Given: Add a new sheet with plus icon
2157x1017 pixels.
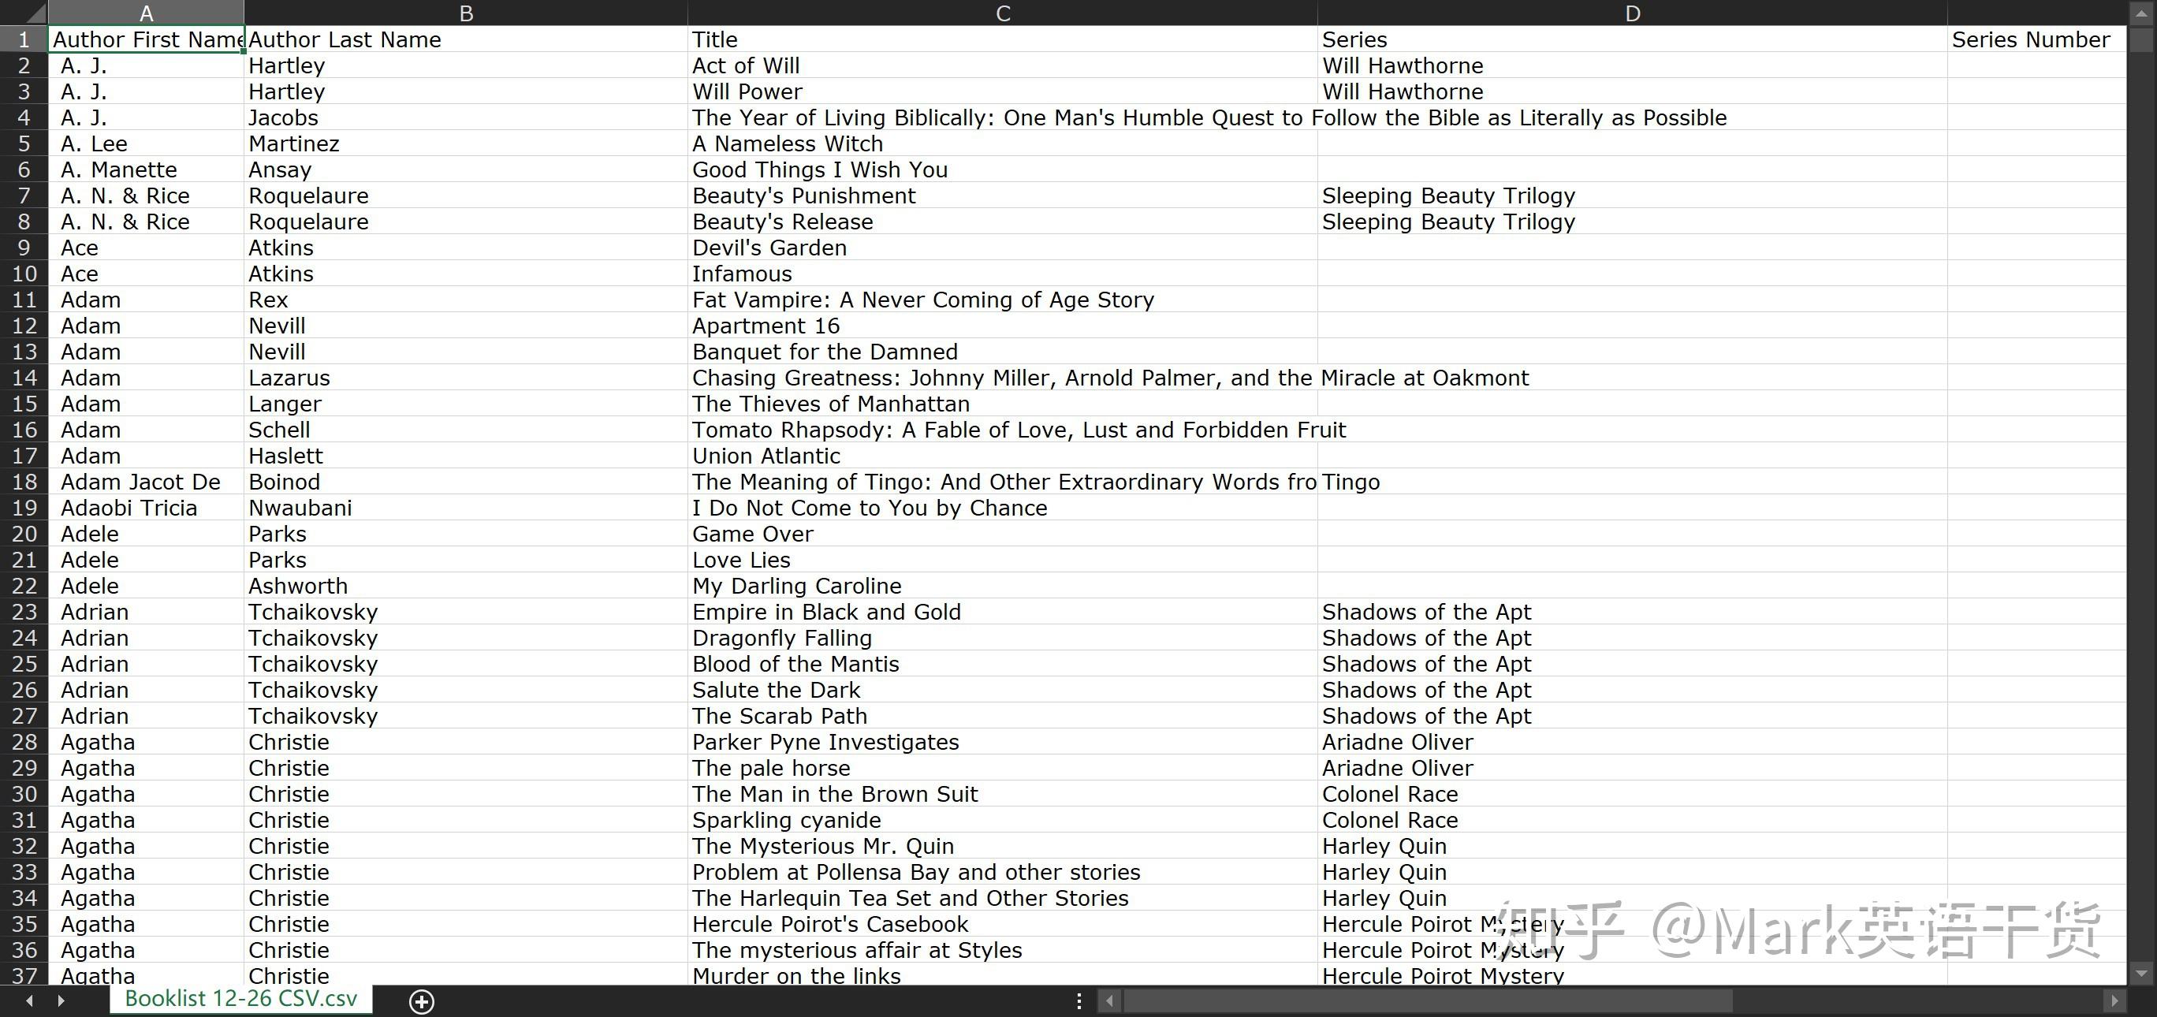Looking at the screenshot, I should click(421, 1001).
